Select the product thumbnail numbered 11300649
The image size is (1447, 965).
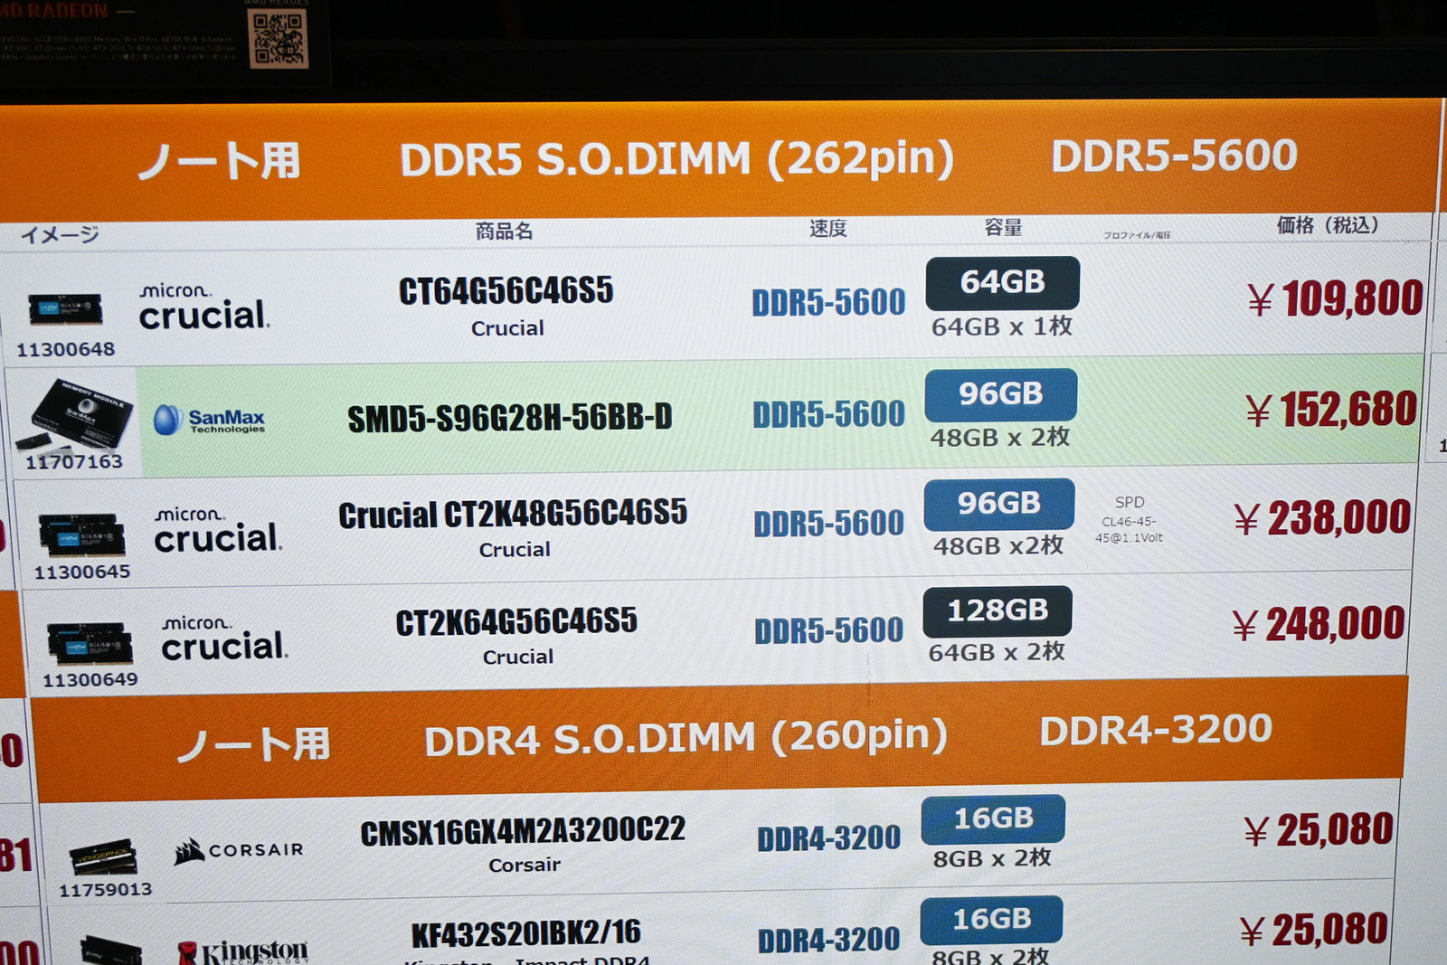90,642
